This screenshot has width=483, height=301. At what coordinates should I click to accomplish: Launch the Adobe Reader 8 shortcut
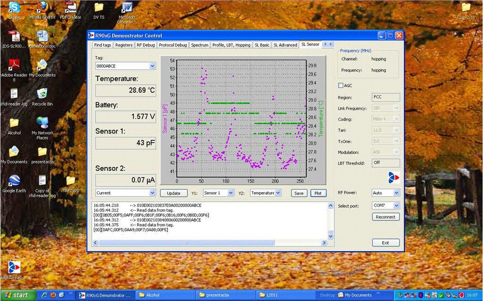pos(14,71)
